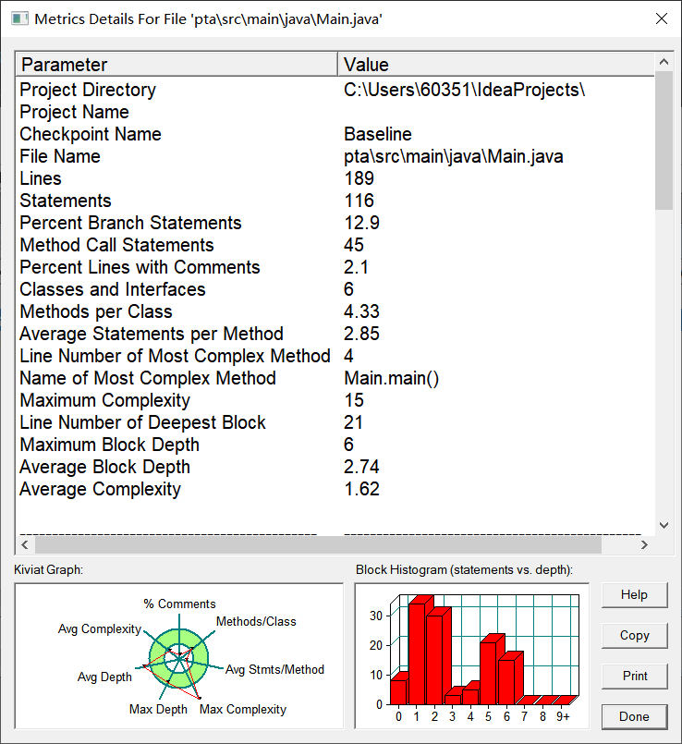
Task: Click the horizontal scrollbar right arrow
Action: 644,544
